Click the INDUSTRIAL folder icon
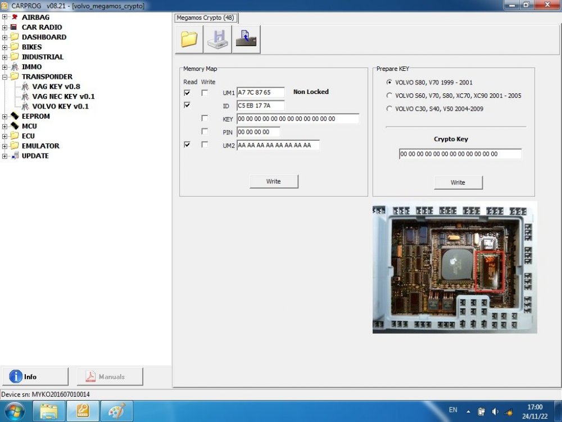The height and width of the screenshot is (422, 562). 15,57
